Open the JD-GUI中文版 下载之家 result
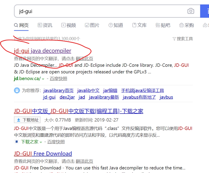Viewport: 209px width, 173px height. click(78, 111)
